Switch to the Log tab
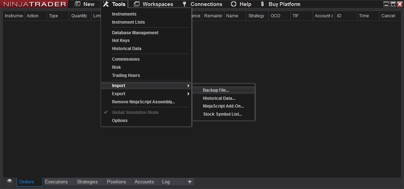This screenshot has width=404, height=189. click(172, 182)
